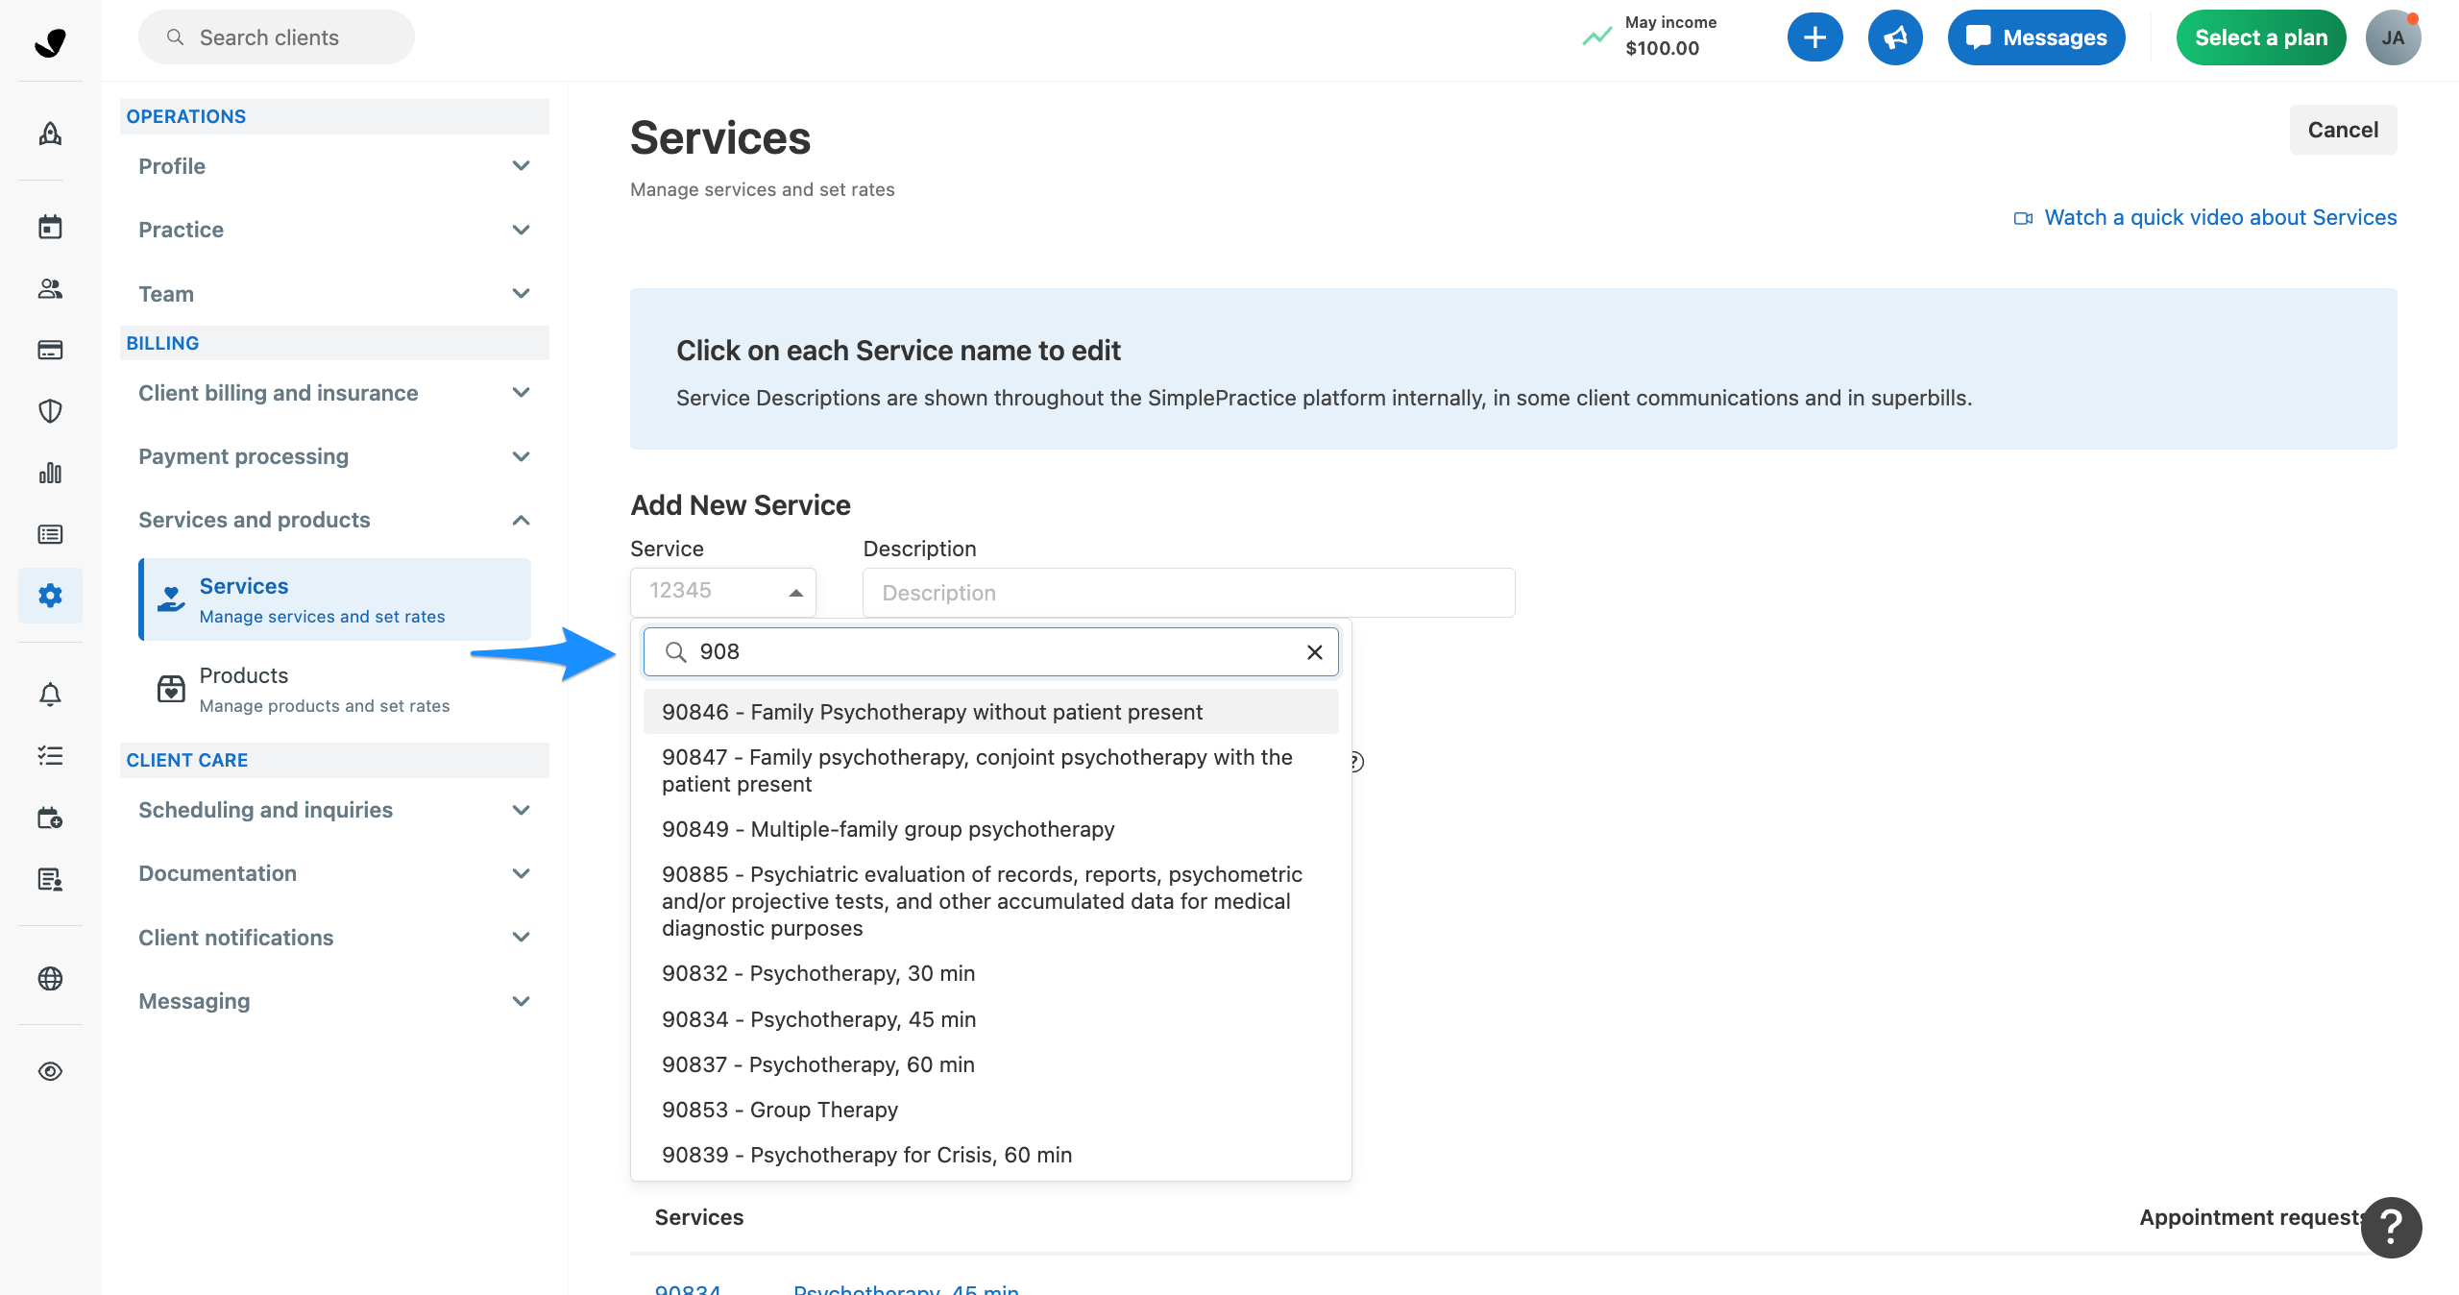Open the rocket getting-started icon
This screenshot has width=2459, height=1295.
tap(50, 134)
